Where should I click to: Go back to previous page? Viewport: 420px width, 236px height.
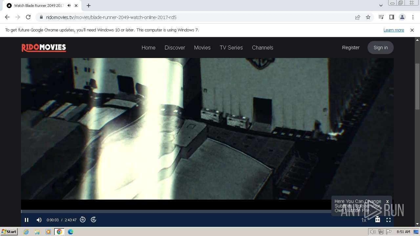pos(7,17)
